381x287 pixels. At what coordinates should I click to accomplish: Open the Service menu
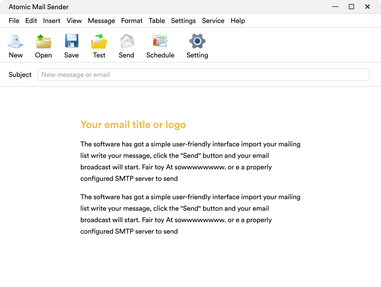click(x=213, y=21)
